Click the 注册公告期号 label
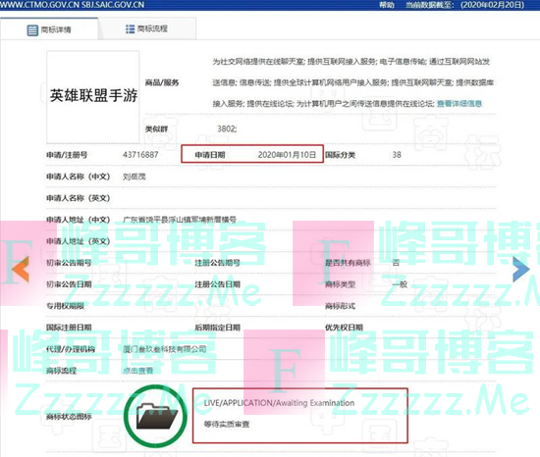 point(218,263)
